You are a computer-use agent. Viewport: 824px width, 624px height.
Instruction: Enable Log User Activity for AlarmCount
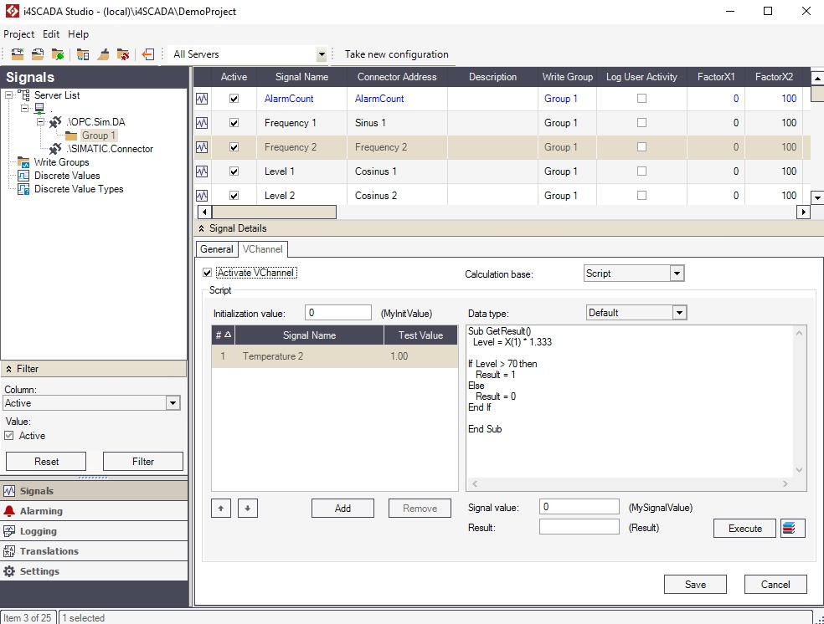(x=641, y=99)
